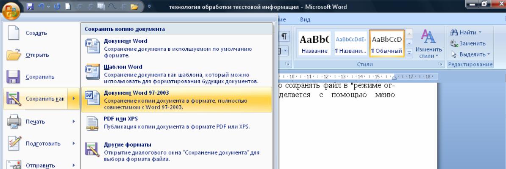Move the styles gallery down one row
Screen dimensions: 506x169
click(409, 43)
